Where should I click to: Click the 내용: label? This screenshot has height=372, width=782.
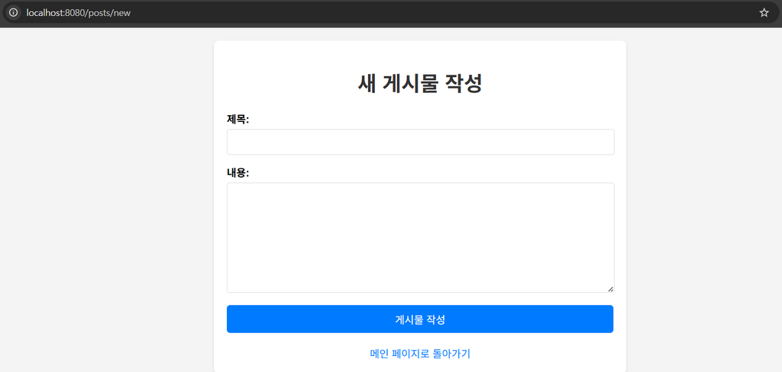tap(238, 173)
